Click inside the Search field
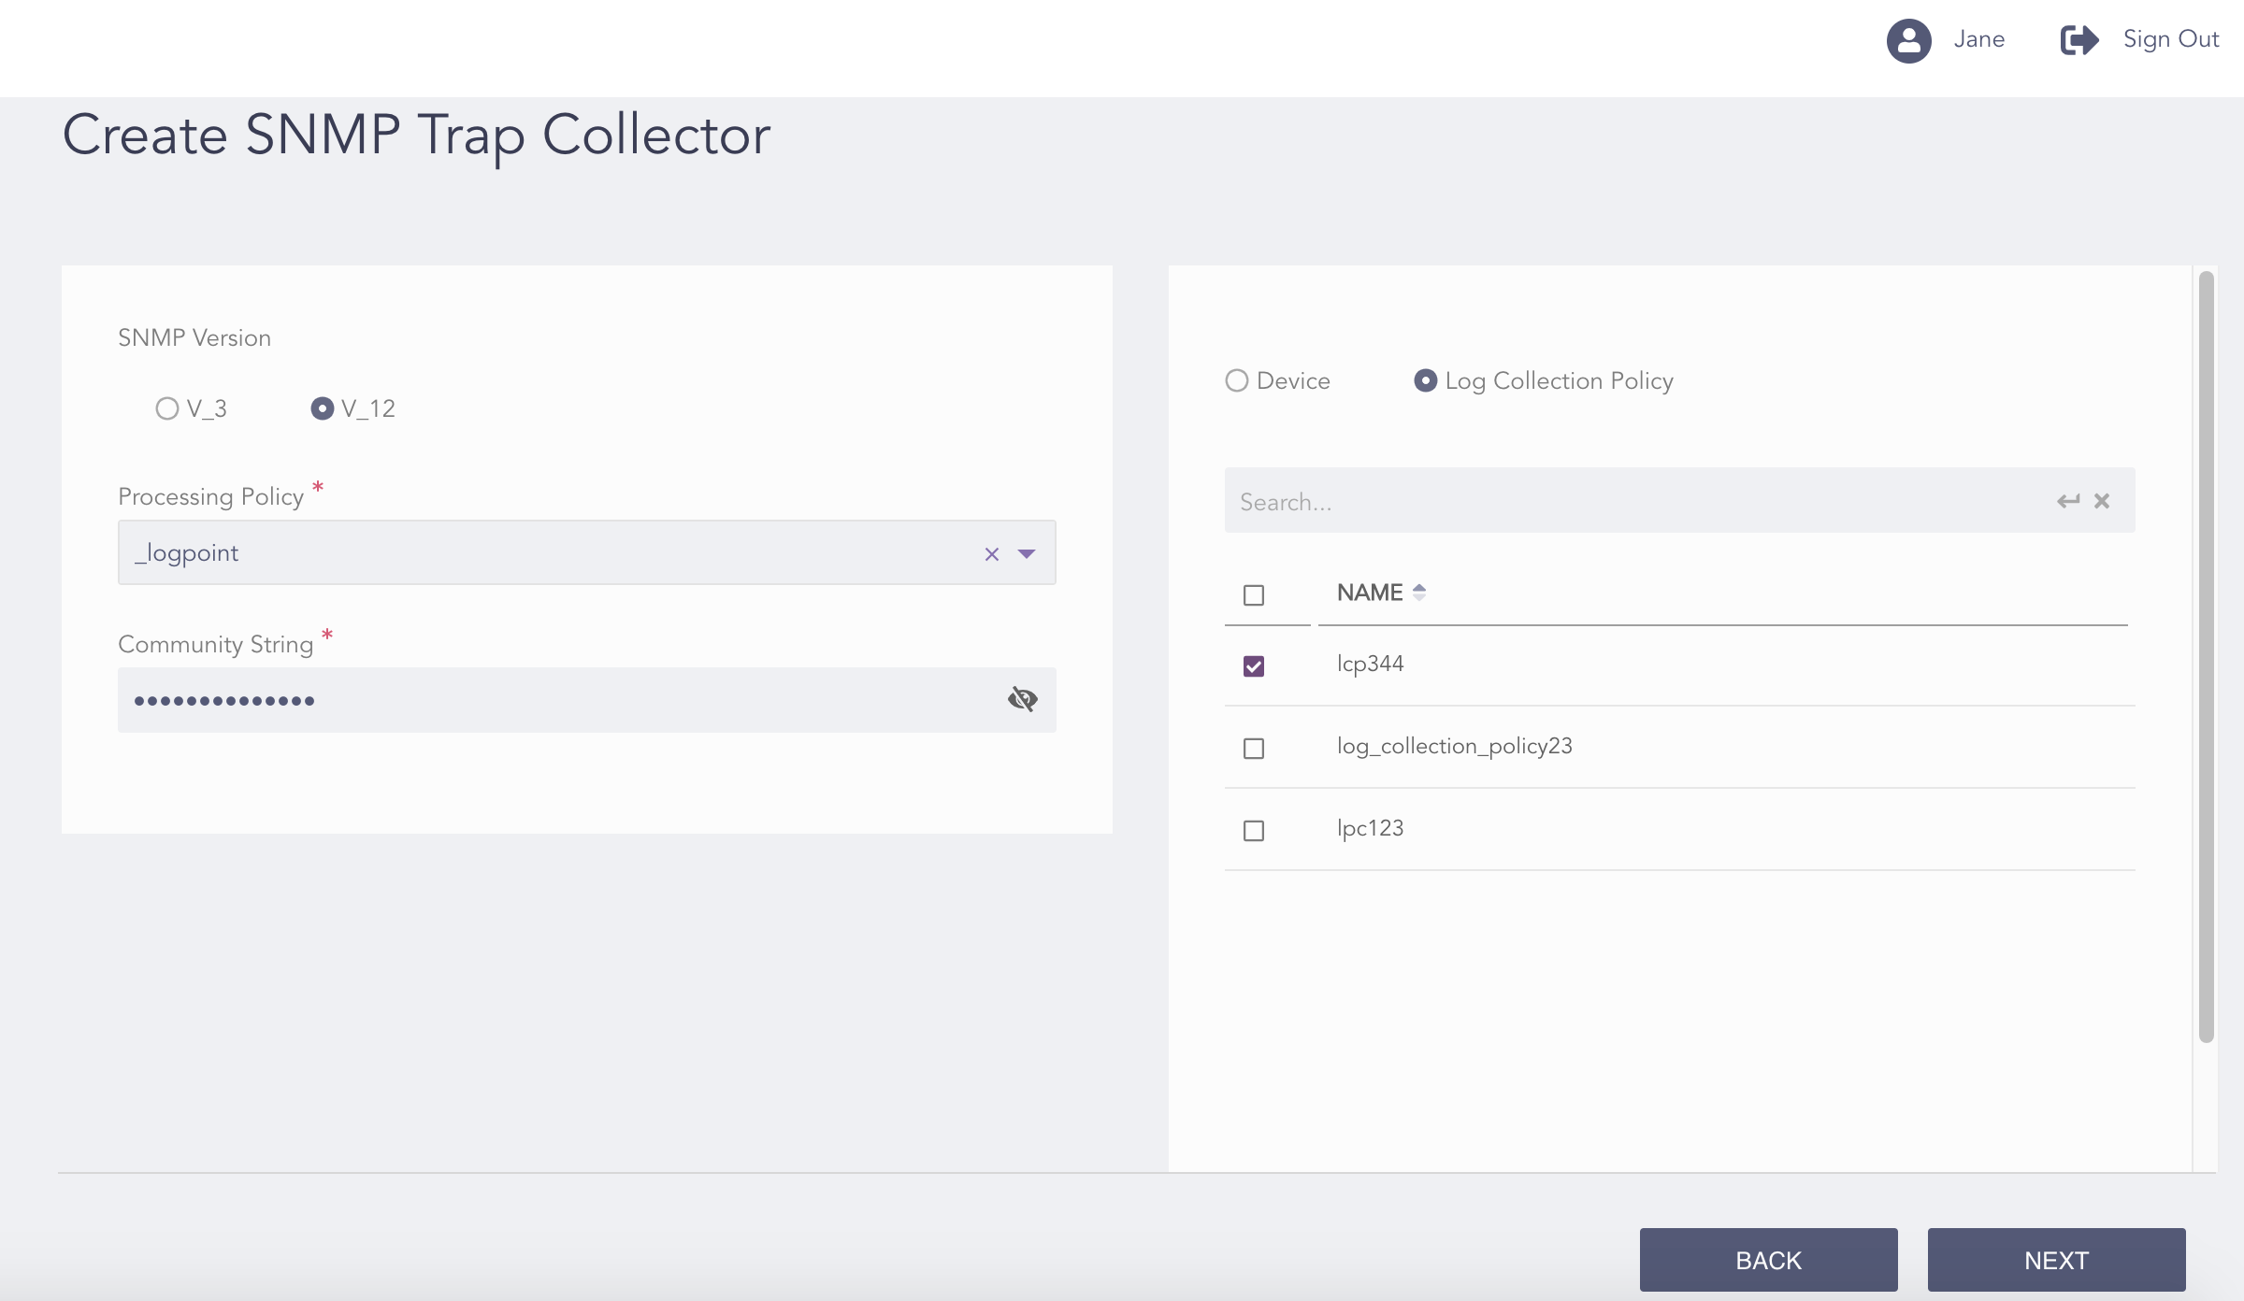This screenshot has height=1301, width=2244. (x=1589, y=501)
